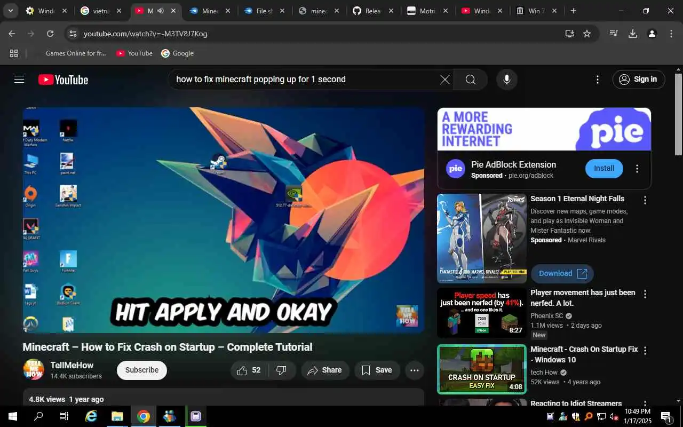
Task: Install Pie AdBlock Extension
Action: (604, 168)
